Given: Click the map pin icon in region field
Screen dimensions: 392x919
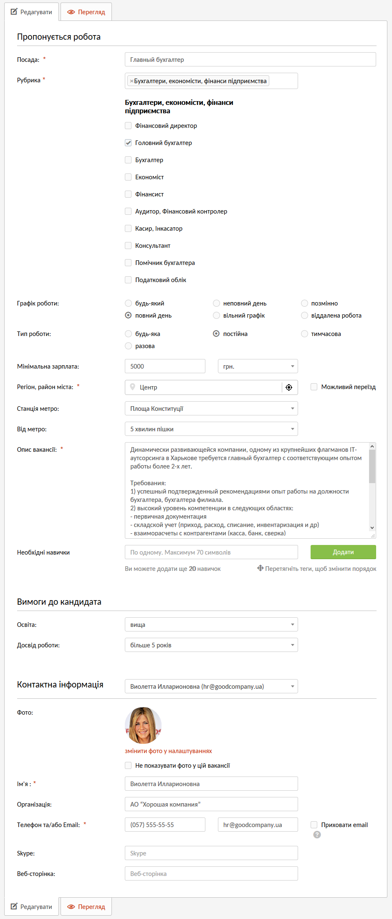Looking at the screenshot, I should [133, 387].
